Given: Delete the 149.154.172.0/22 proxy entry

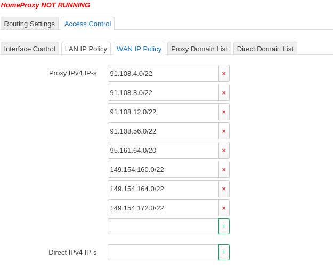Looking at the screenshot, I should 224,208.
